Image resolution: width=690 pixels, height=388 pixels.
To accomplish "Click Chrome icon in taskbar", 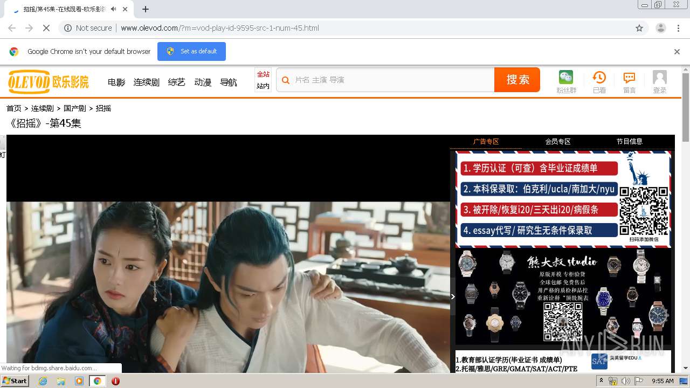I will (x=97, y=381).
